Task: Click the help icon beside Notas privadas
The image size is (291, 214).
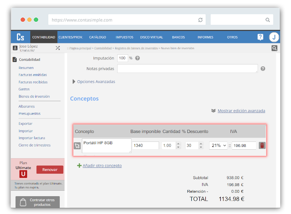Action: tap(263, 69)
